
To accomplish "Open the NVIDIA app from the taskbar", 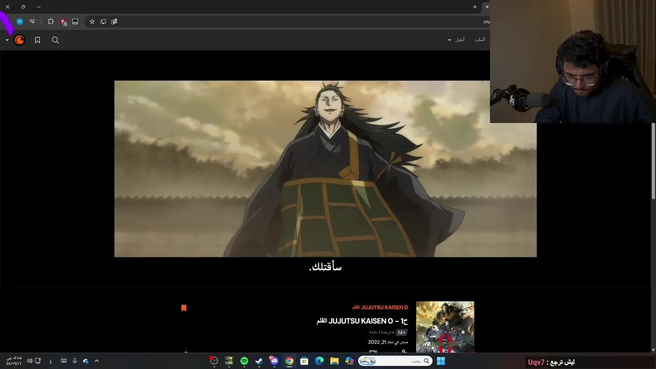I will (229, 361).
